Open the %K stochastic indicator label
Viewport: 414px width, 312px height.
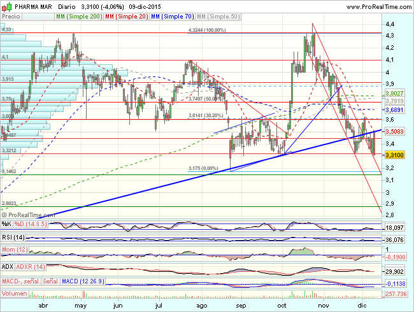pos(6,224)
